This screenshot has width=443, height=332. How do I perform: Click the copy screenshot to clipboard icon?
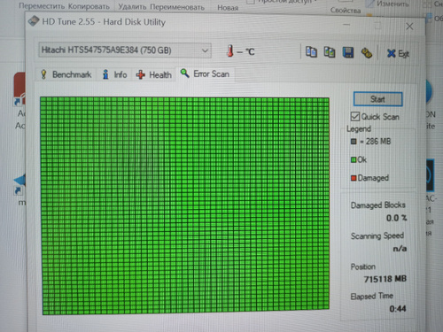pyautogui.click(x=330, y=52)
